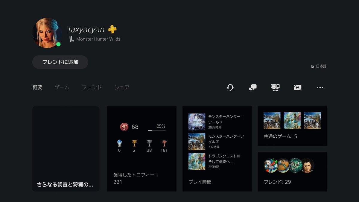Viewport: 359px width, 202px height.
Task: Click the 181 bronze trophy count
Action: [164, 150]
